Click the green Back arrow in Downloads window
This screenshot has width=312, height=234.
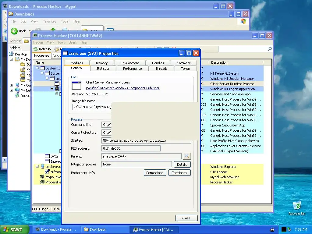coord(14,31)
